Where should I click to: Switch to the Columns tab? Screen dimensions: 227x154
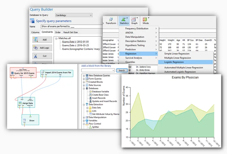pyautogui.click(x=35, y=32)
